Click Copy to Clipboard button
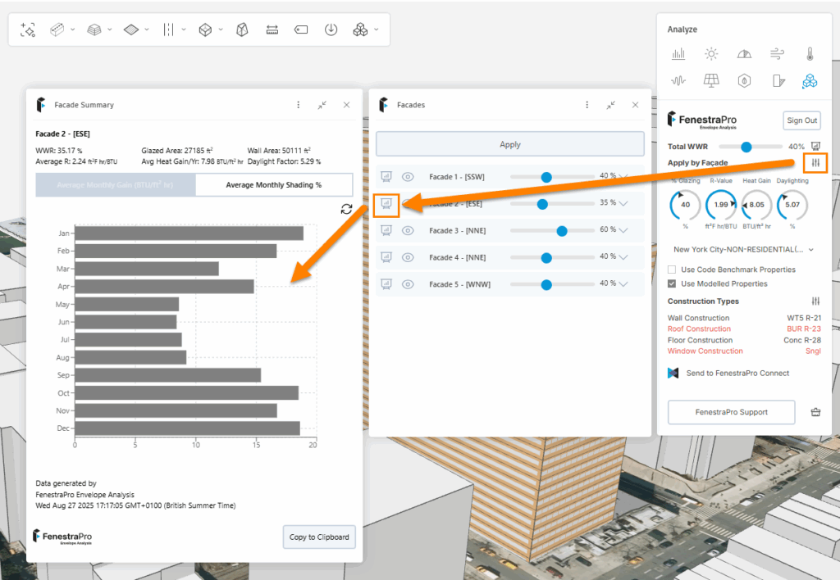Image resolution: width=840 pixels, height=580 pixels. click(x=319, y=537)
